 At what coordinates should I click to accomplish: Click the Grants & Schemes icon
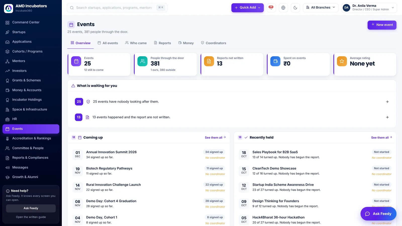click(x=8, y=81)
